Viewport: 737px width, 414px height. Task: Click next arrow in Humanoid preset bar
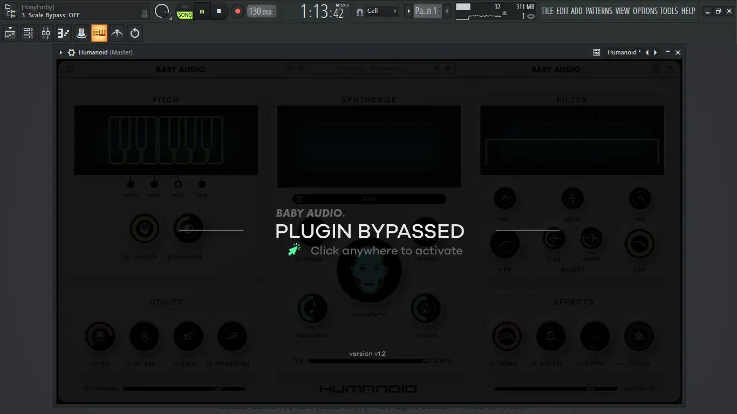[x=448, y=69]
